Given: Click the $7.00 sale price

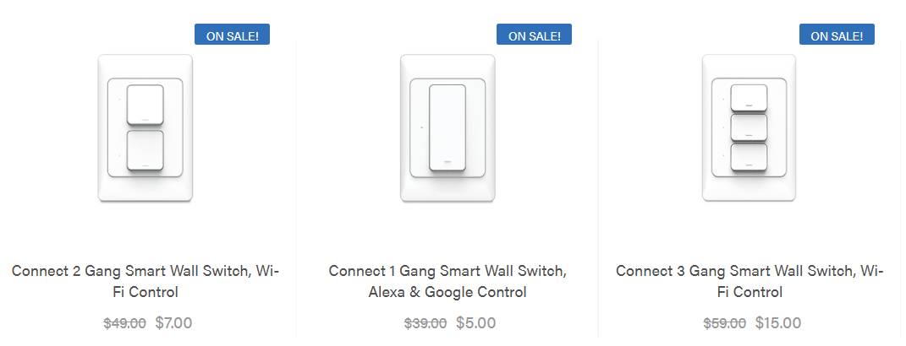Looking at the screenshot, I should point(174,322).
